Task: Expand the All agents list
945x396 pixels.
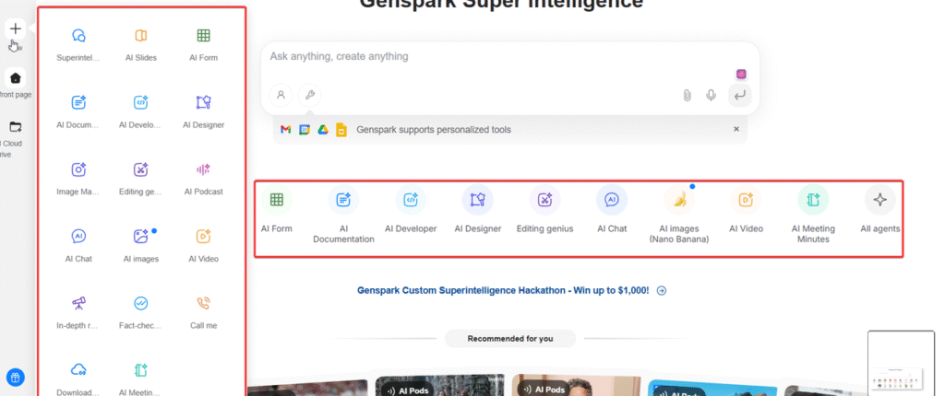Action: coord(879,200)
